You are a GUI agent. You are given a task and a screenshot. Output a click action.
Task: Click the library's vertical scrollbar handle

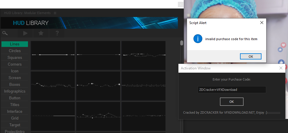(182, 43)
